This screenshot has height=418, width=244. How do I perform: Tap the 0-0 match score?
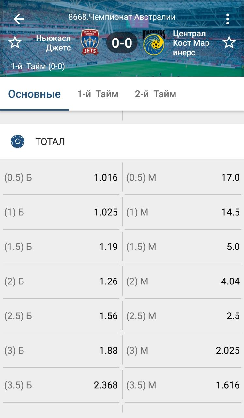tap(122, 43)
